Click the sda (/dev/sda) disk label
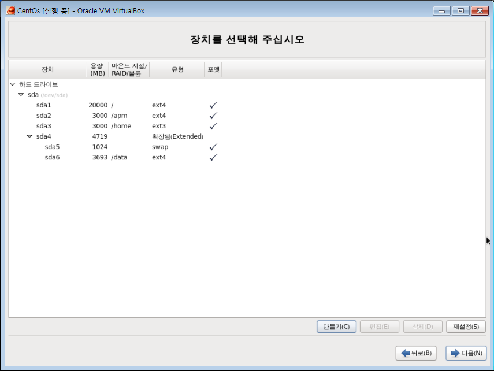Image resolution: width=494 pixels, height=371 pixels. (47, 95)
